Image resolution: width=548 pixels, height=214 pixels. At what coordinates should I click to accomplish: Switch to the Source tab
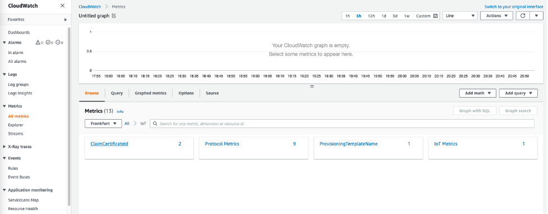coord(212,93)
